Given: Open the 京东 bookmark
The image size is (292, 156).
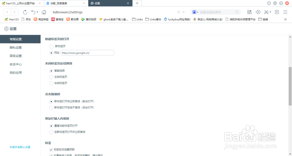Looking at the screenshot, I should coord(26,19).
